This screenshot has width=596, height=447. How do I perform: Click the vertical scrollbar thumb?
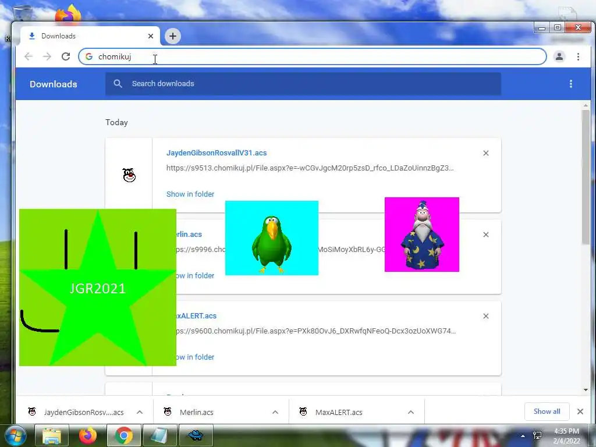586,177
